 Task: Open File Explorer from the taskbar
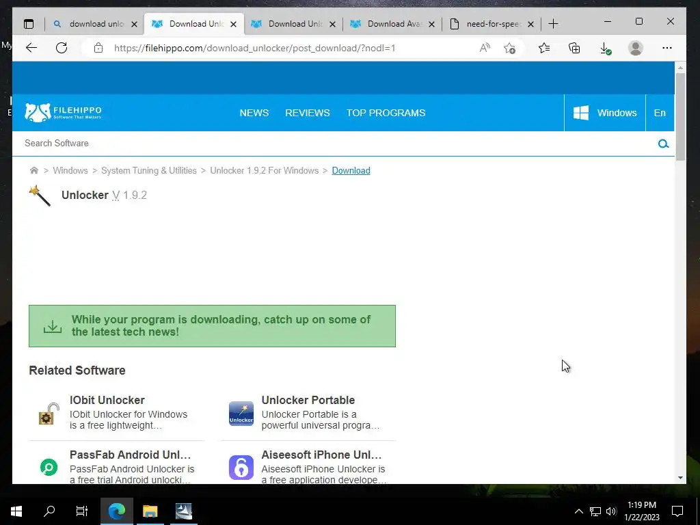tap(150, 511)
